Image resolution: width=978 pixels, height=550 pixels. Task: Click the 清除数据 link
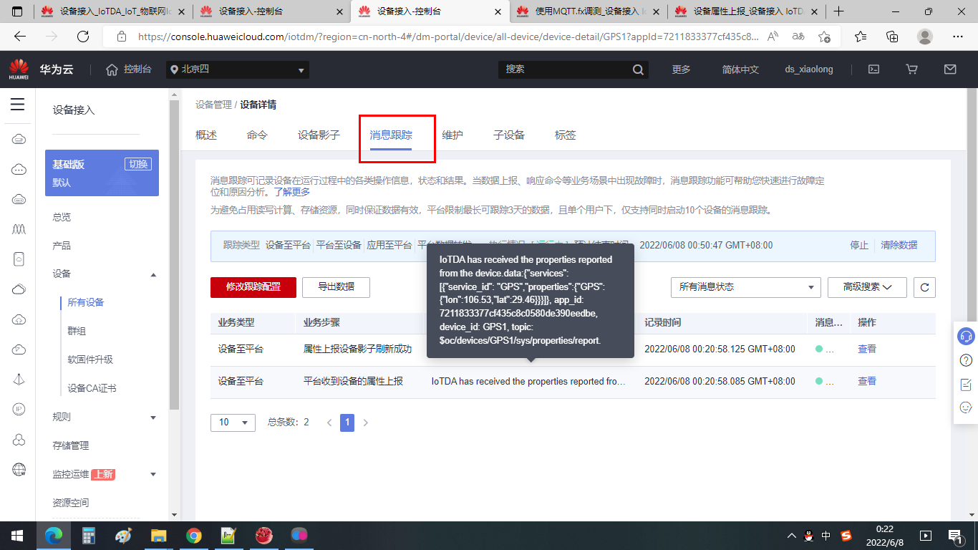click(899, 245)
